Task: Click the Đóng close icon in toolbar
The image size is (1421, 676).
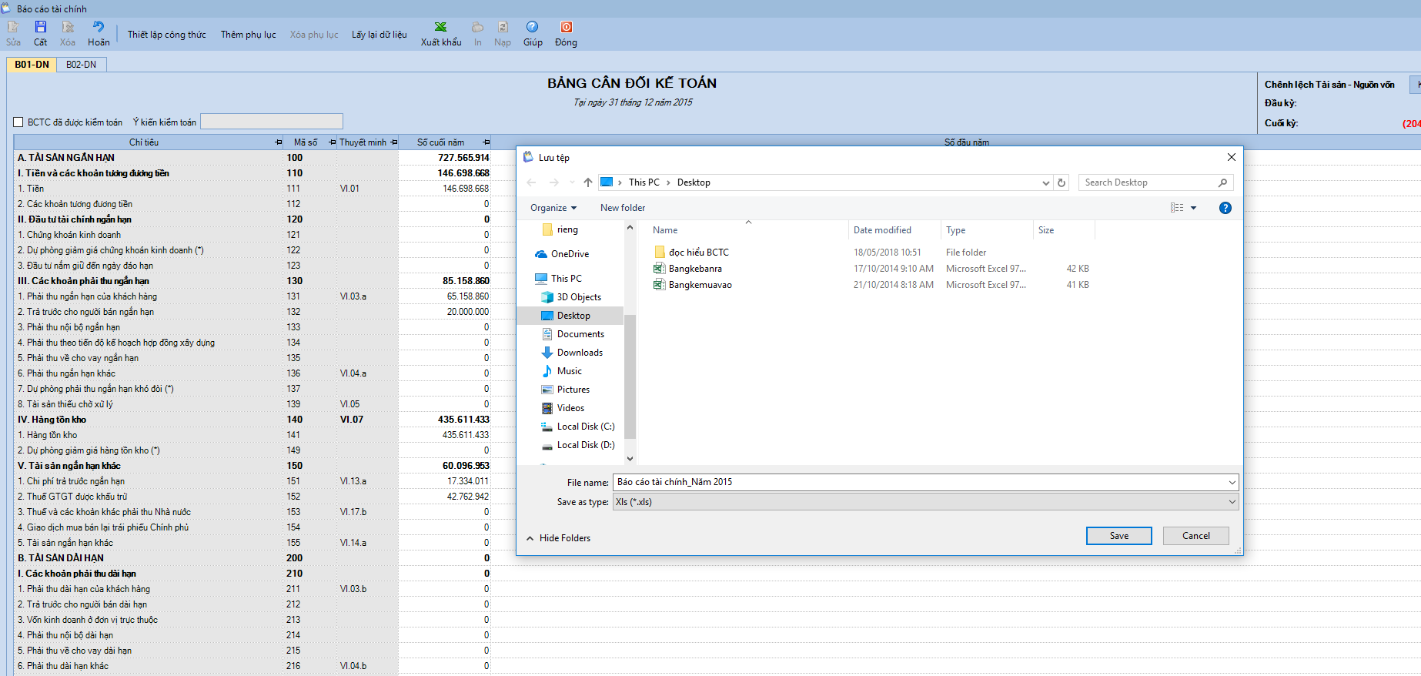Action: pyautogui.click(x=567, y=27)
